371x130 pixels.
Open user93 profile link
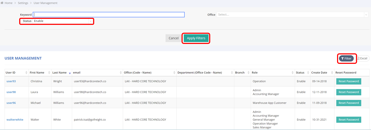pyautogui.click(x=11, y=81)
